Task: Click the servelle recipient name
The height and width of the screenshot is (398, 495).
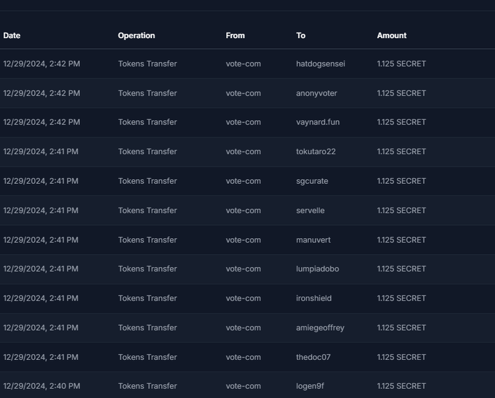Action: click(x=310, y=210)
